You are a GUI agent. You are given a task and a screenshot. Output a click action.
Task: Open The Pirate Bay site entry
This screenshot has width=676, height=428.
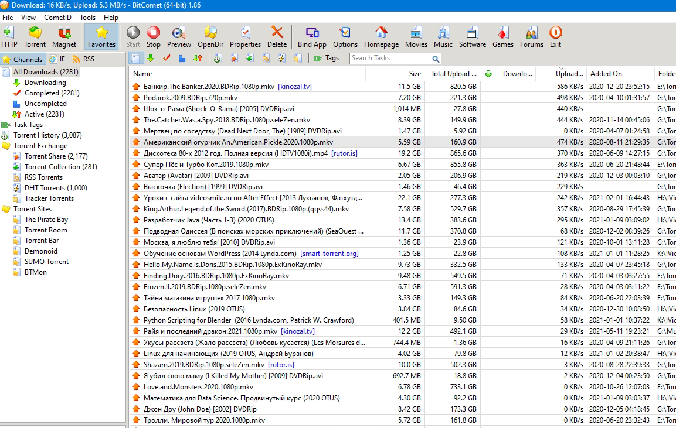pos(46,220)
